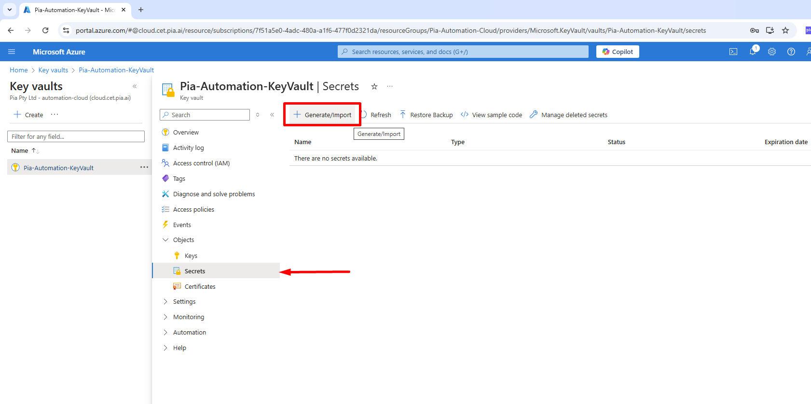The height and width of the screenshot is (404, 811).
Task: Open Keys under Objects
Action: coord(191,256)
